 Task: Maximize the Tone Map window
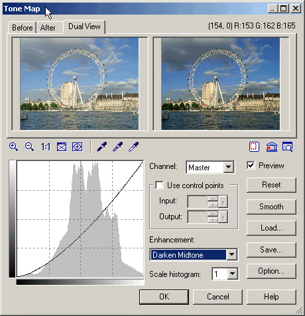coord(284,9)
